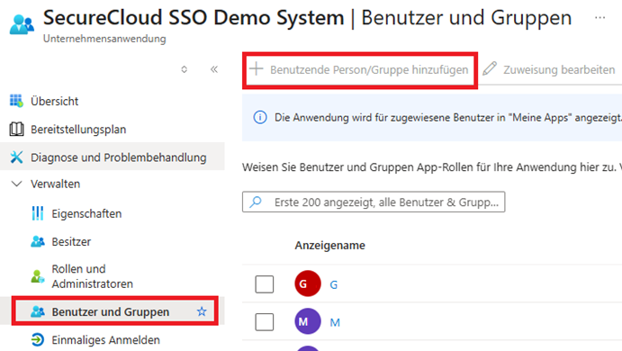Favorite Benutzer und Gruppen with star
The image size is (622, 351).
coord(202,311)
